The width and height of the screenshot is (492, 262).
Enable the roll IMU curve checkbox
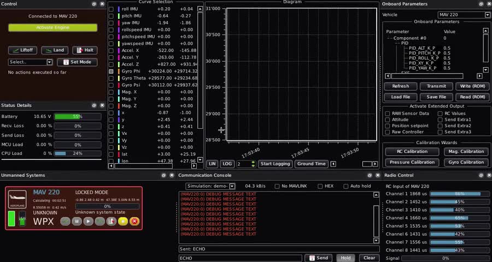click(111, 9)
